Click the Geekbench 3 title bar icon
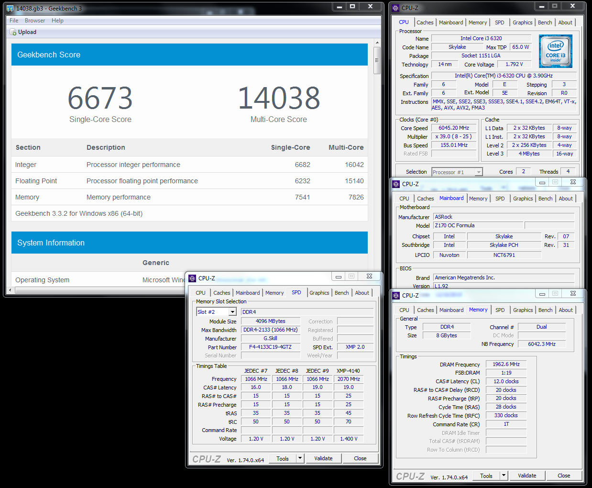Viewport: 592px width, 488px height. coord(10,8)
